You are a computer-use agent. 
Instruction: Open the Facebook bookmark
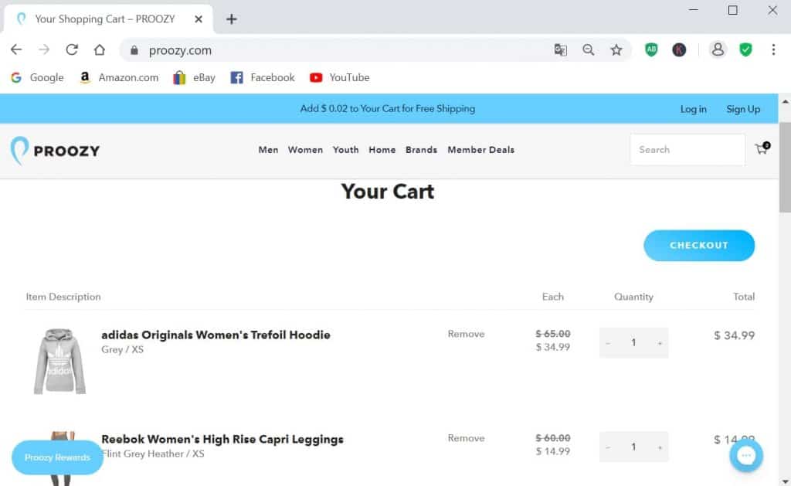[x=263, y=78]
